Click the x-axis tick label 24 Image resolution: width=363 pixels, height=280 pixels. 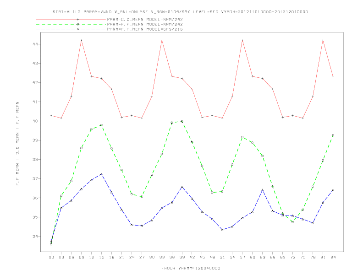click(132, 257)
